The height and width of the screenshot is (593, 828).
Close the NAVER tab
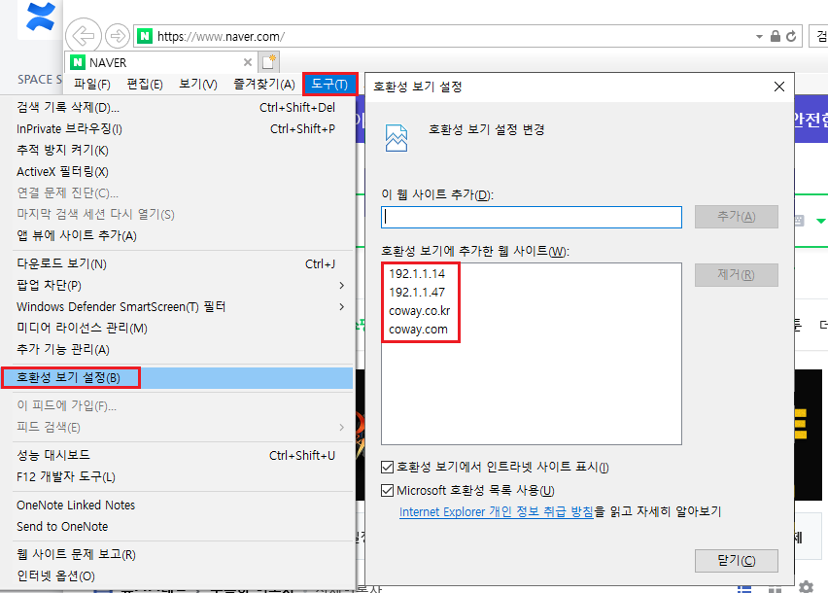pyautogui.click(x=247, y=62)
